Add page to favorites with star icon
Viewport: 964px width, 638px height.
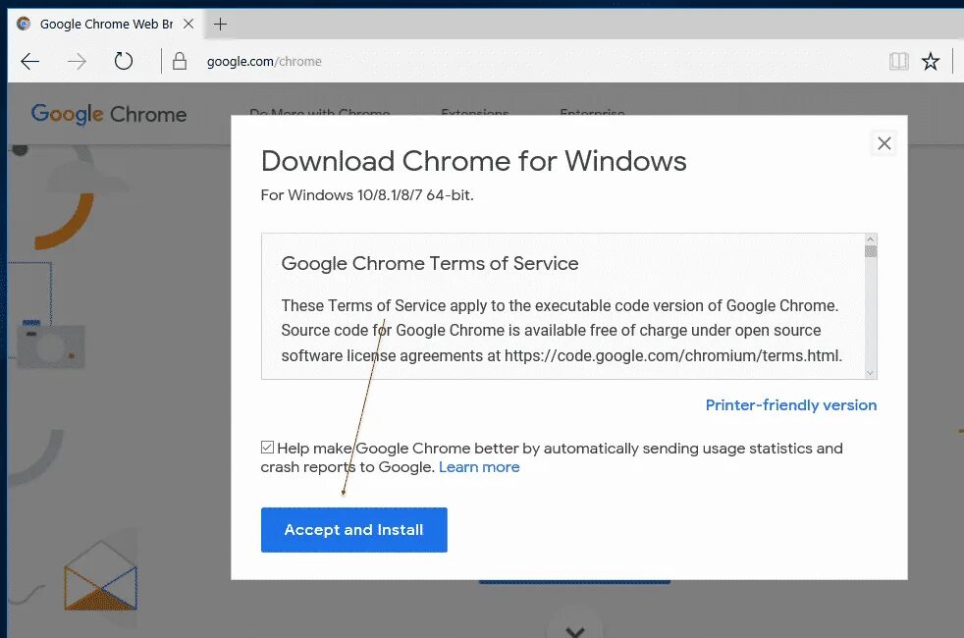[x=931, y=61]
